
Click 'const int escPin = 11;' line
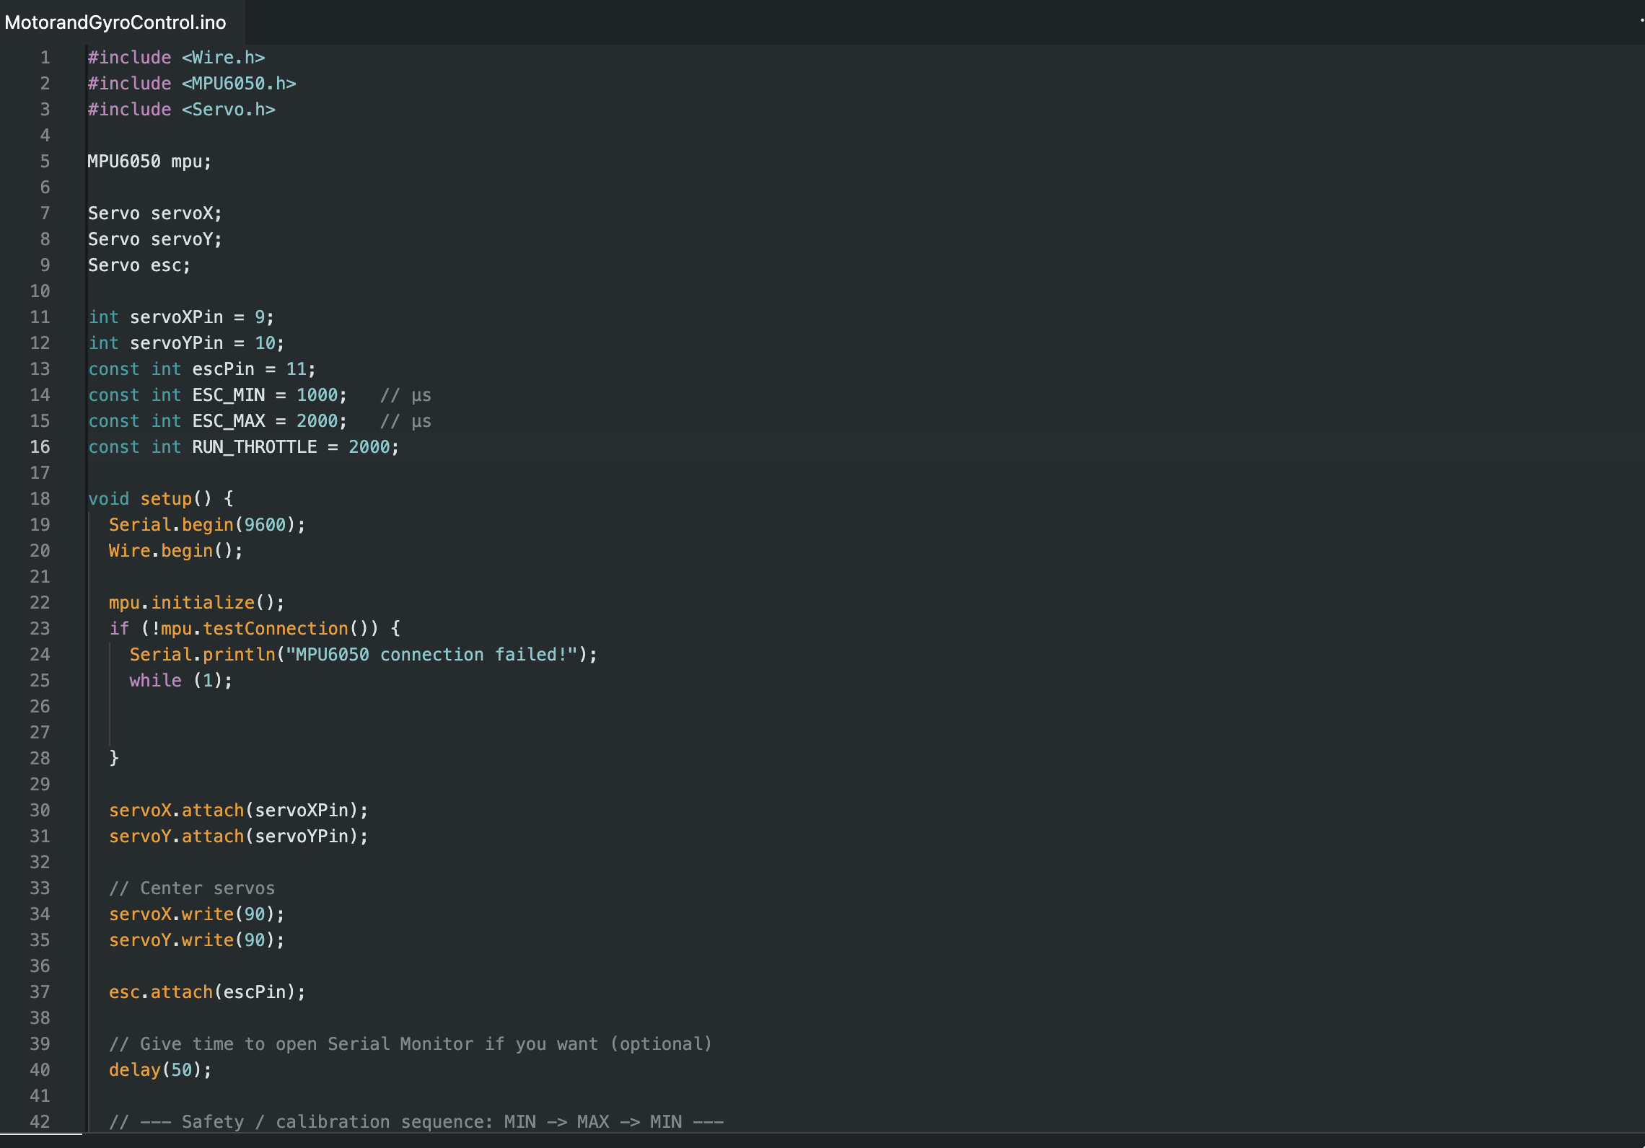[202, 369]
